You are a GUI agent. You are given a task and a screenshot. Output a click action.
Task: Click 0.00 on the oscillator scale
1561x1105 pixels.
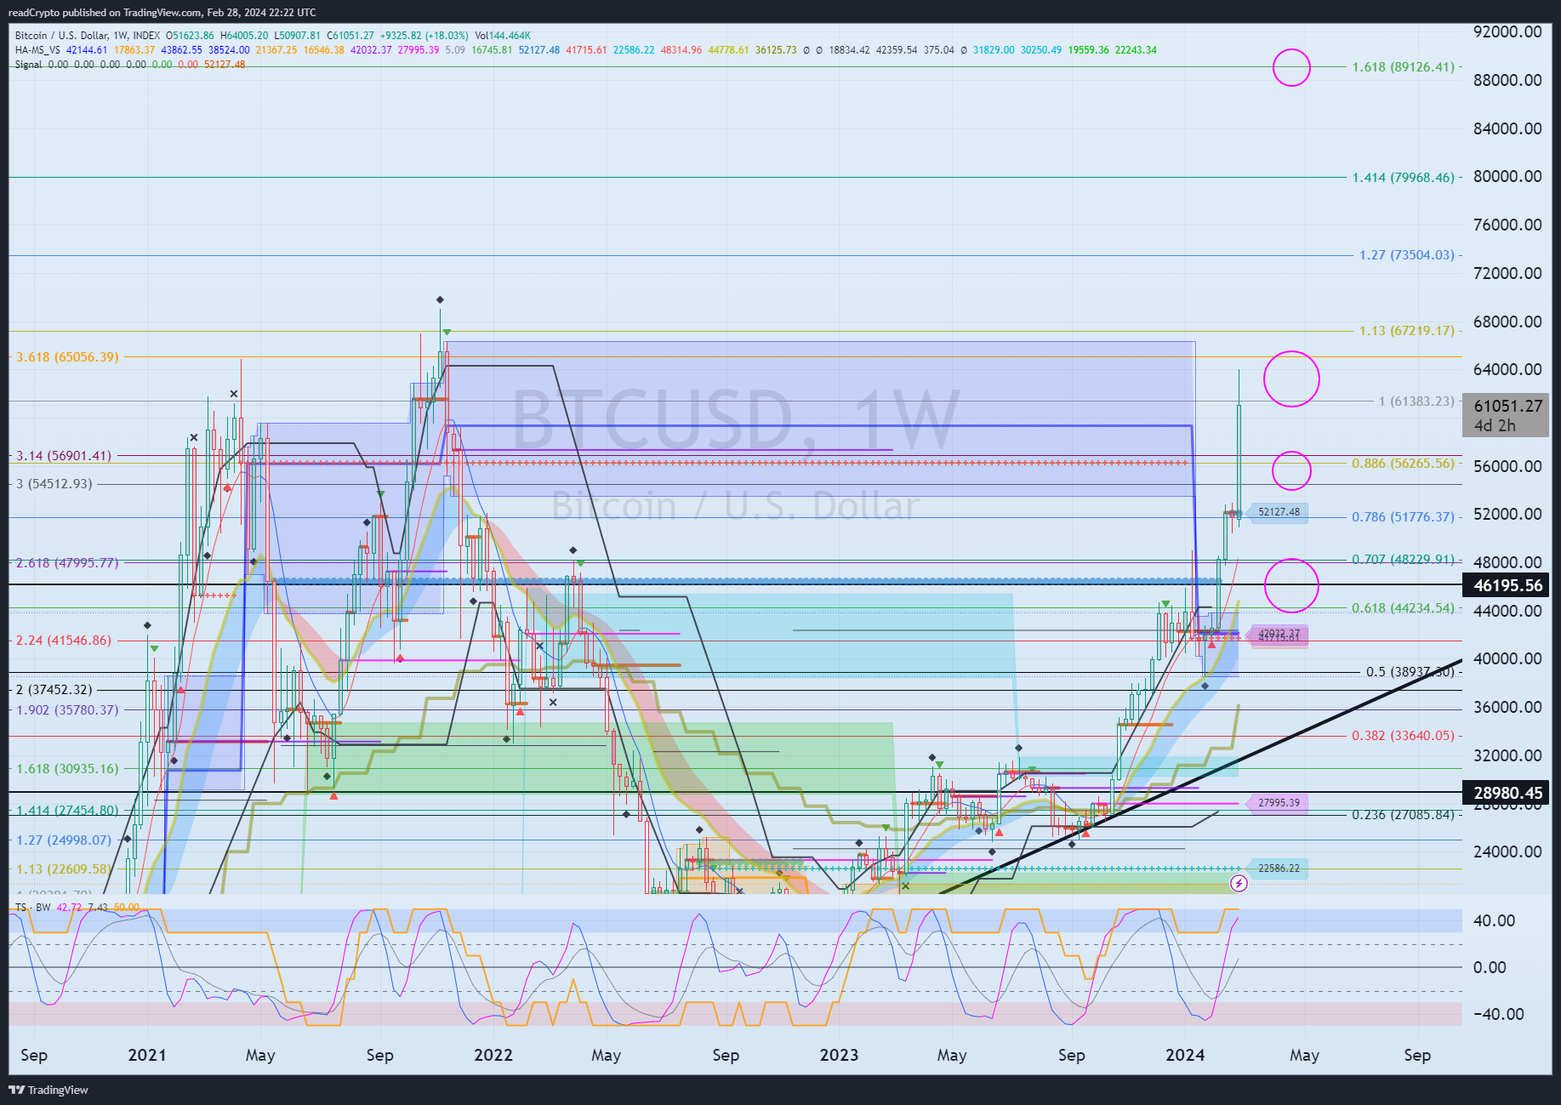[x=1490, y=968]
